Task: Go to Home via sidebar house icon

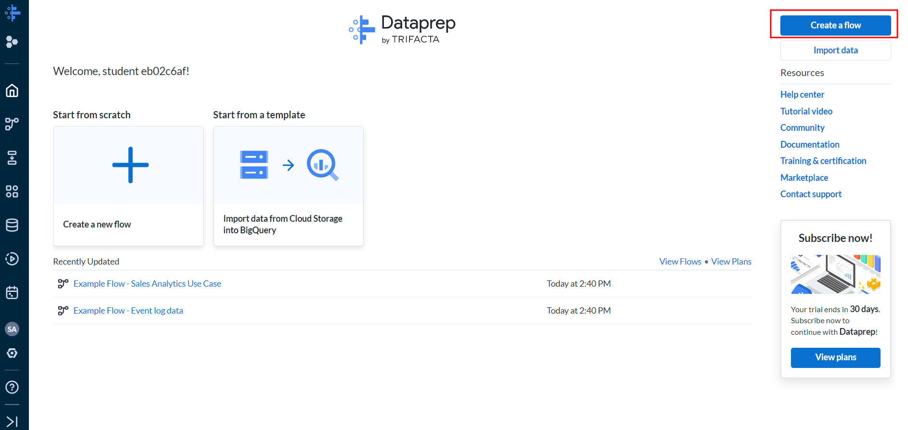Action: click(12, 90)
